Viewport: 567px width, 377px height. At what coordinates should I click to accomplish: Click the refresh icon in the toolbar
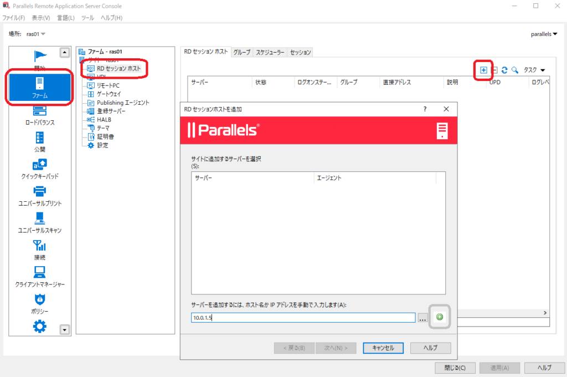point(504,70)
